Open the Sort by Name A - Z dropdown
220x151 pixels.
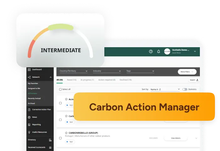165,89
